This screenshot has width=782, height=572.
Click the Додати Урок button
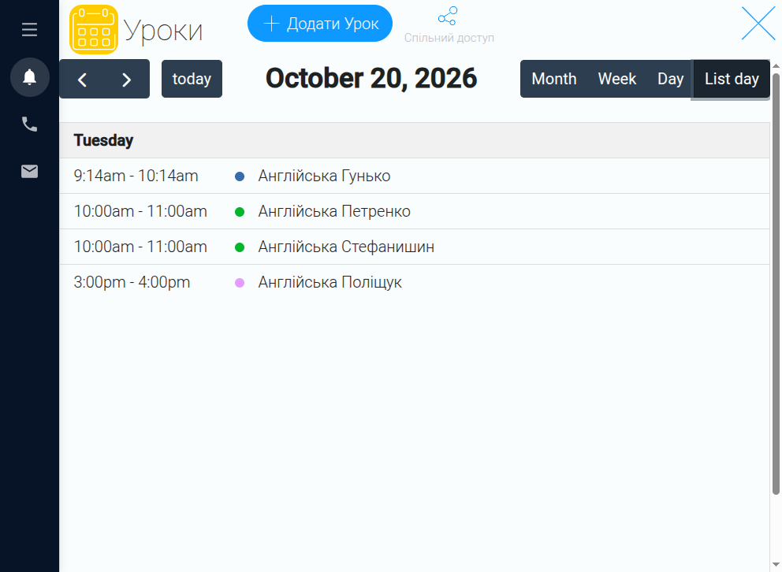[x=320, y=24]
